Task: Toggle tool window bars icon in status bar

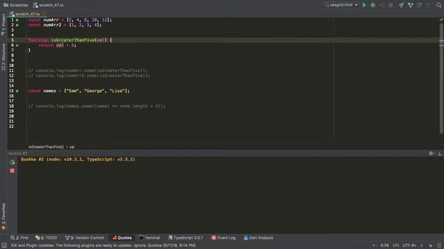Action: tap(4, 246)
